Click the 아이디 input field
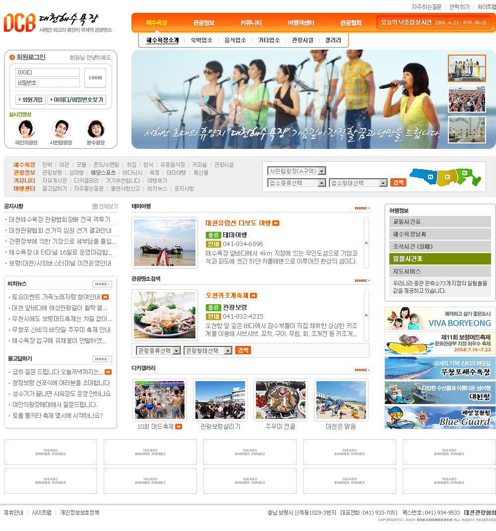The width and height of the screenshot is (496, 531). click(x=48, y=72)
